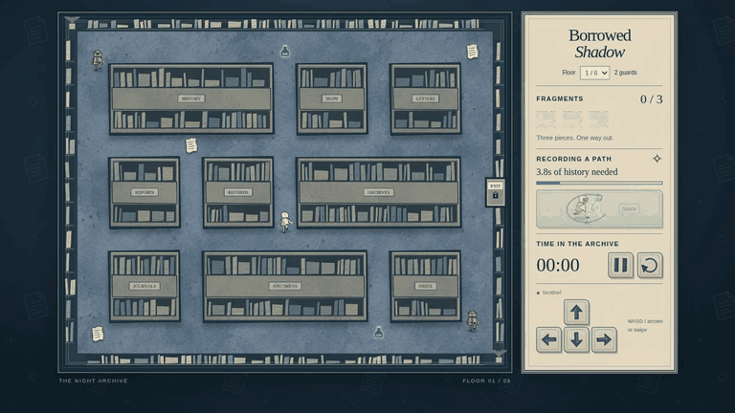This screenshot has width=735, height=413.
Task: Click the '3.8s of history needed' text
Action: click(577, 172)
